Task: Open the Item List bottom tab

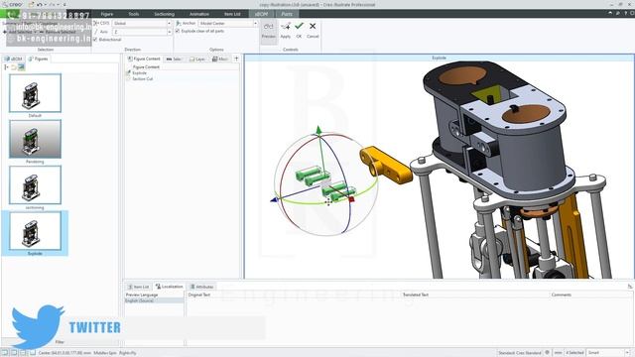Action: (x=139, y=287)
